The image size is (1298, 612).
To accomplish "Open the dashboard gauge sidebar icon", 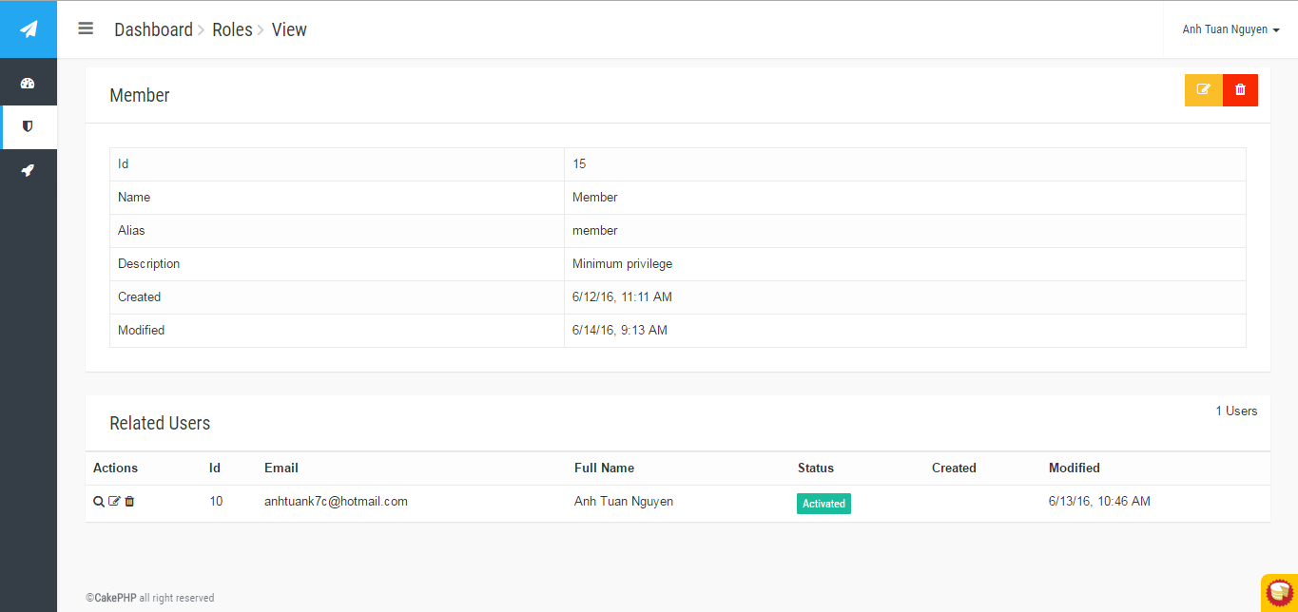I will coord(28,84).
